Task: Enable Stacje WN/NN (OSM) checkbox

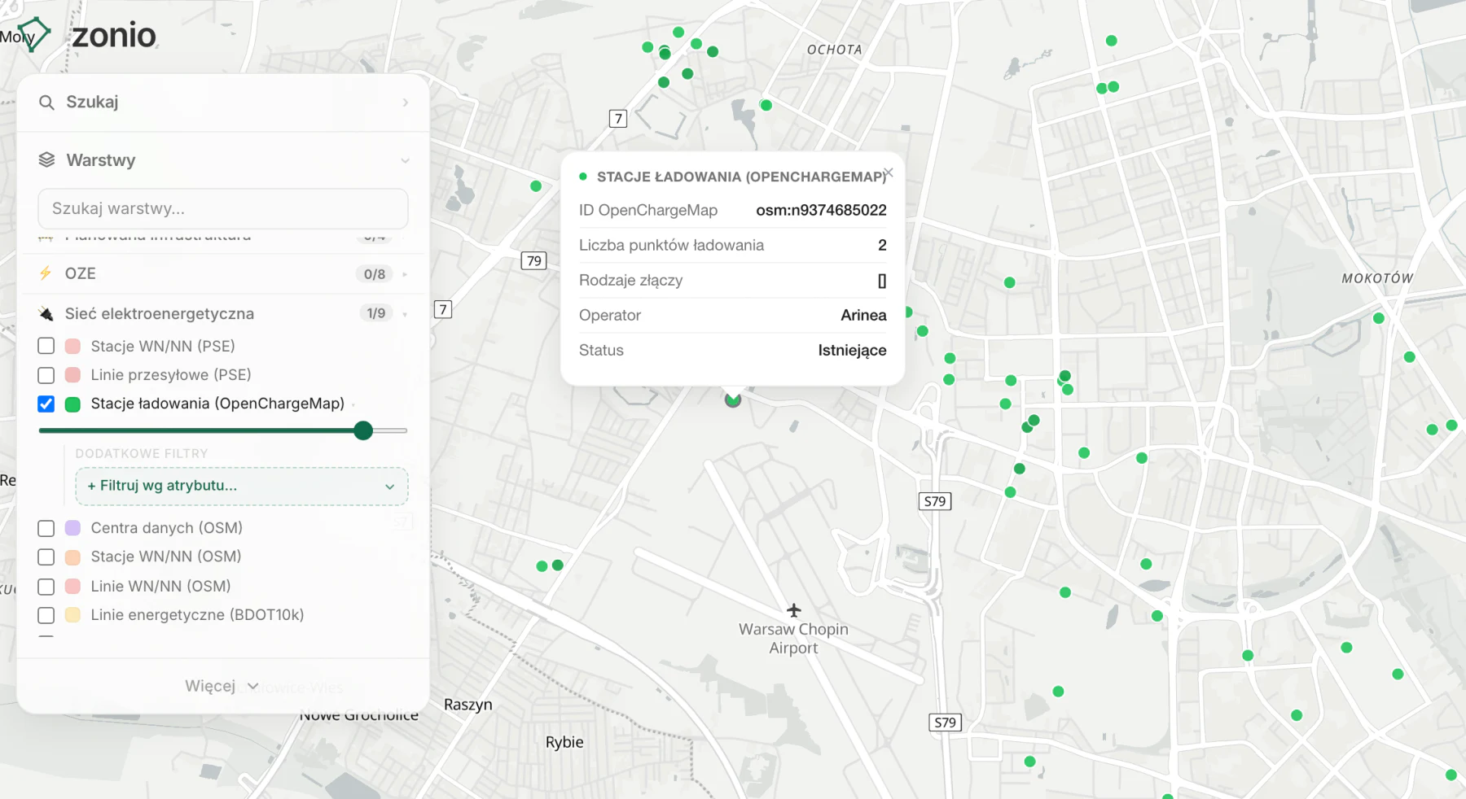Action: tap(46, 557)
